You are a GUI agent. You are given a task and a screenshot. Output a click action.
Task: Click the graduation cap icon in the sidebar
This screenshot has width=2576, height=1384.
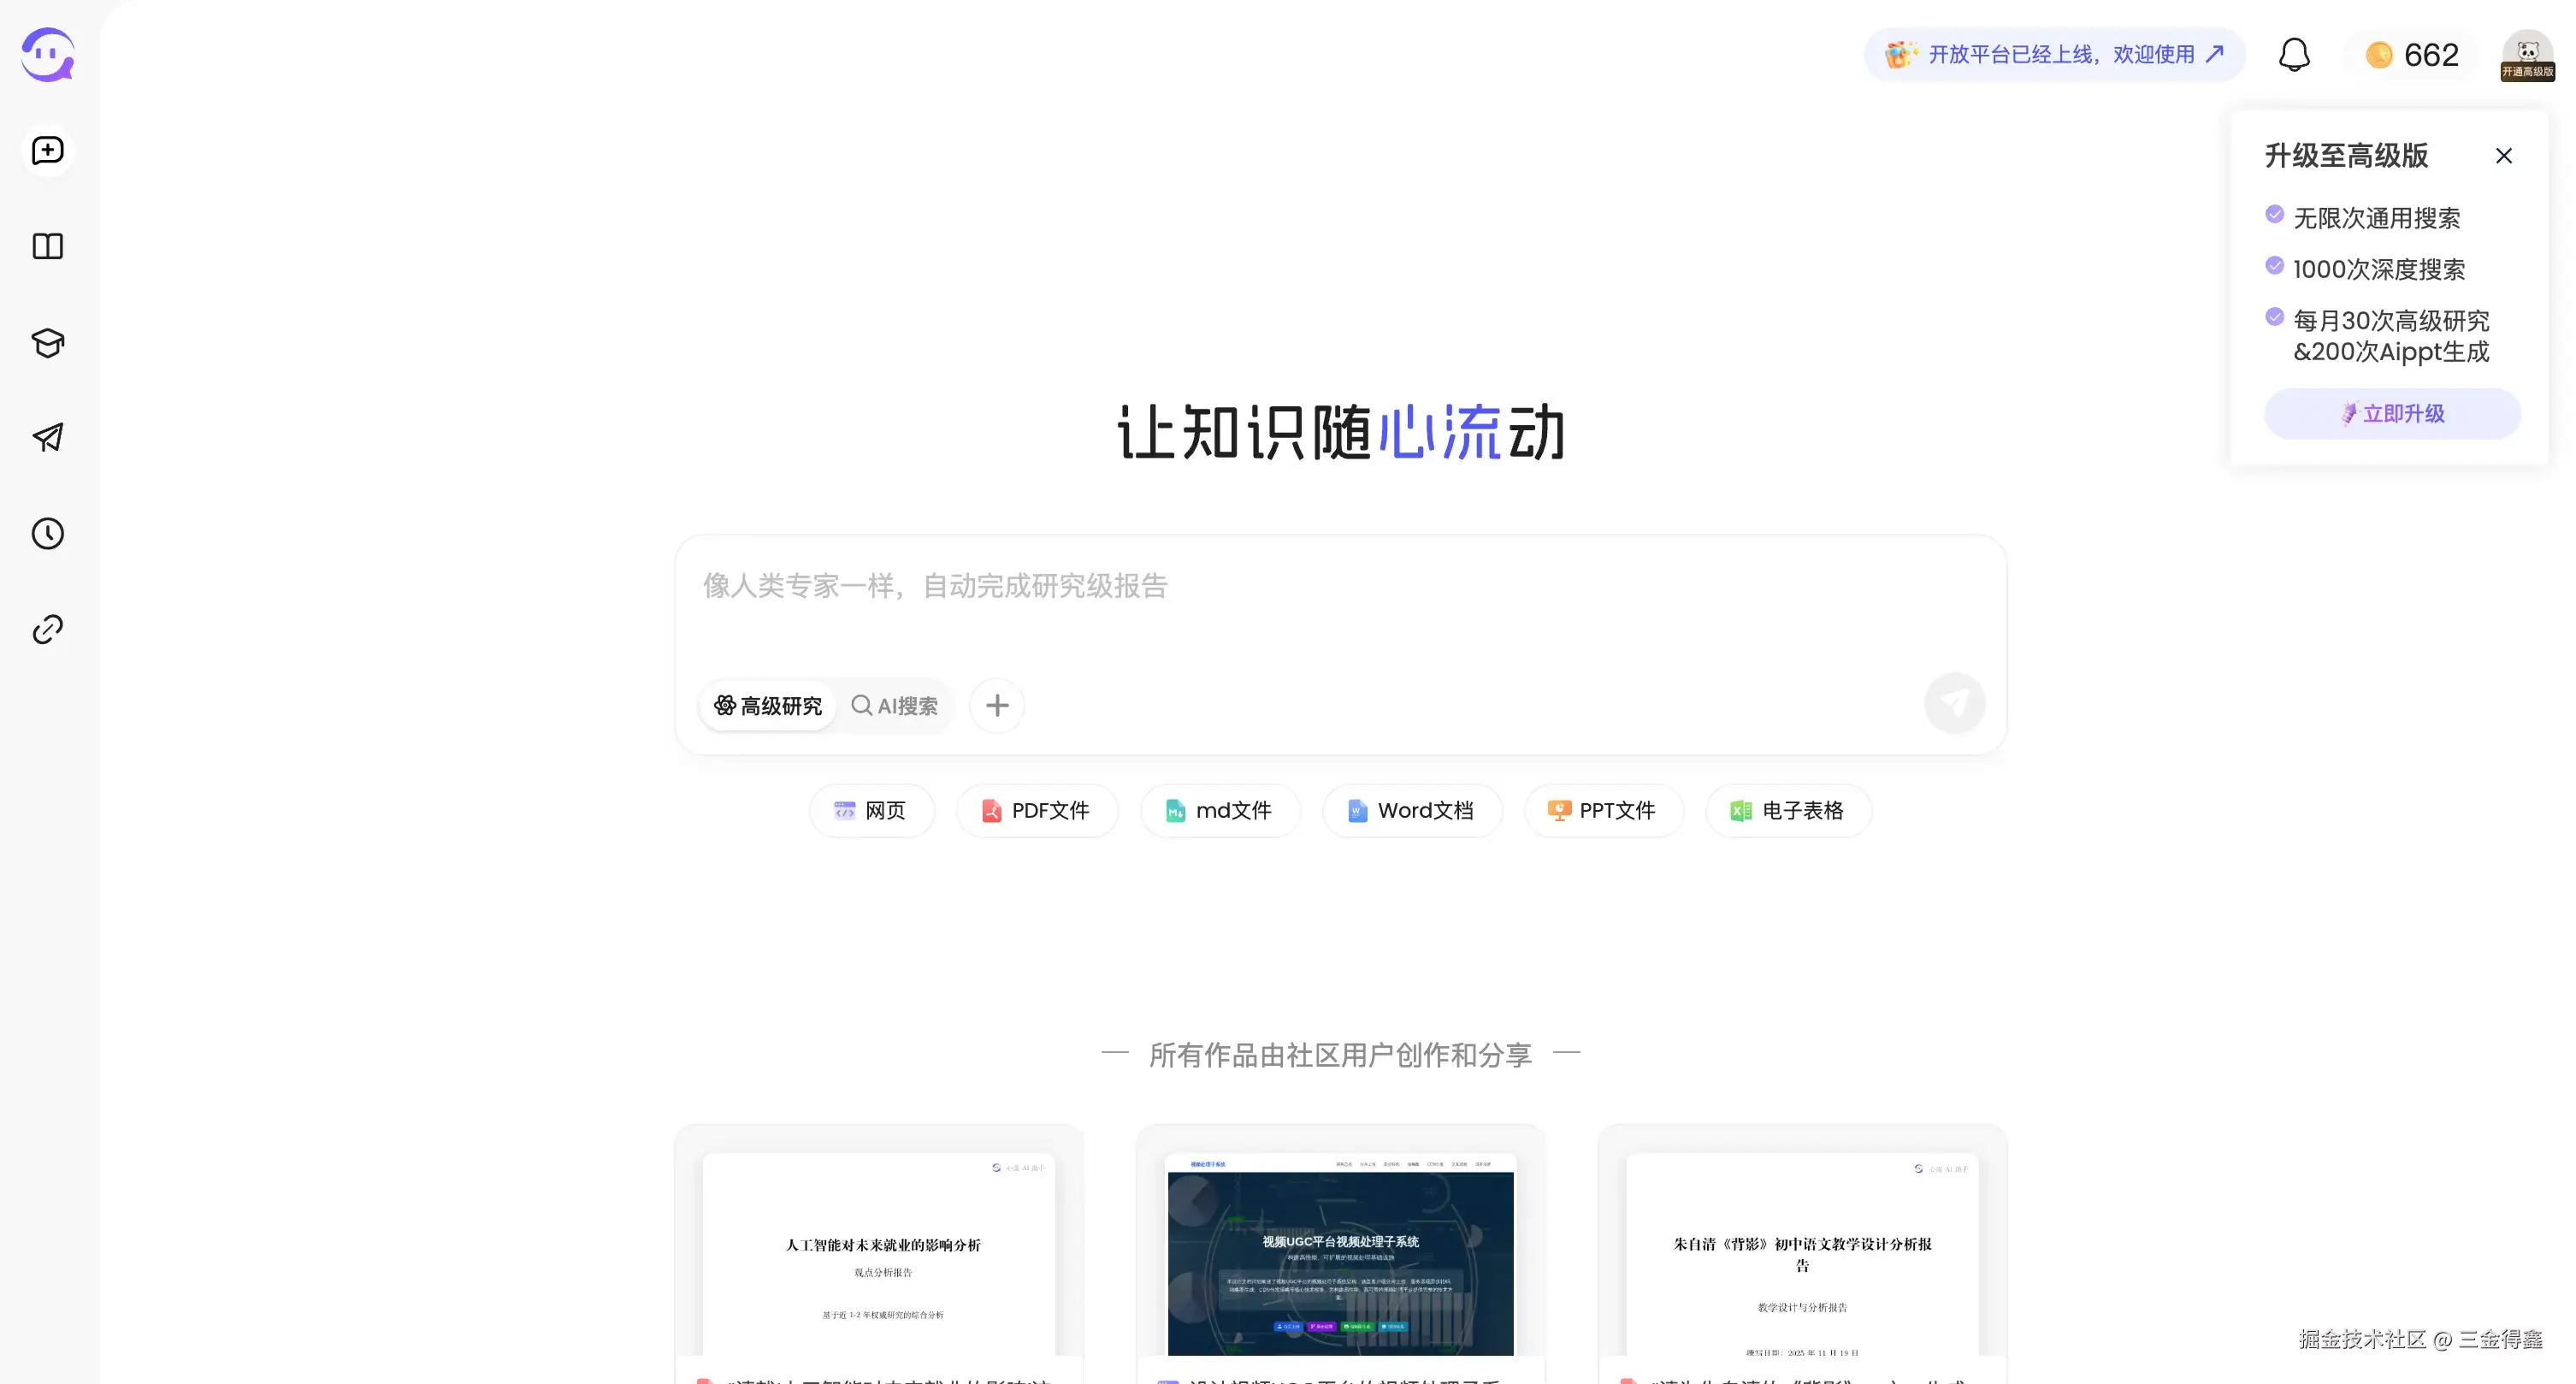tap(48, 343)
